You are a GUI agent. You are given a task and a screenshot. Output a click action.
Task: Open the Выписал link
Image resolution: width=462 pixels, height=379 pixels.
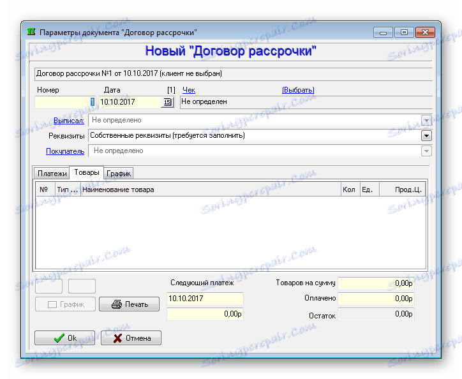[69, 121]
